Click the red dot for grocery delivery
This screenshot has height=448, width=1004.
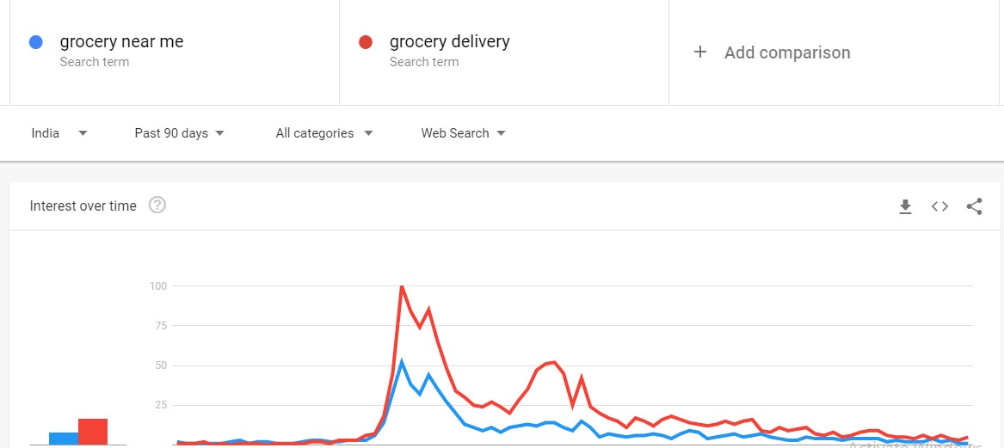coord(366,42)
